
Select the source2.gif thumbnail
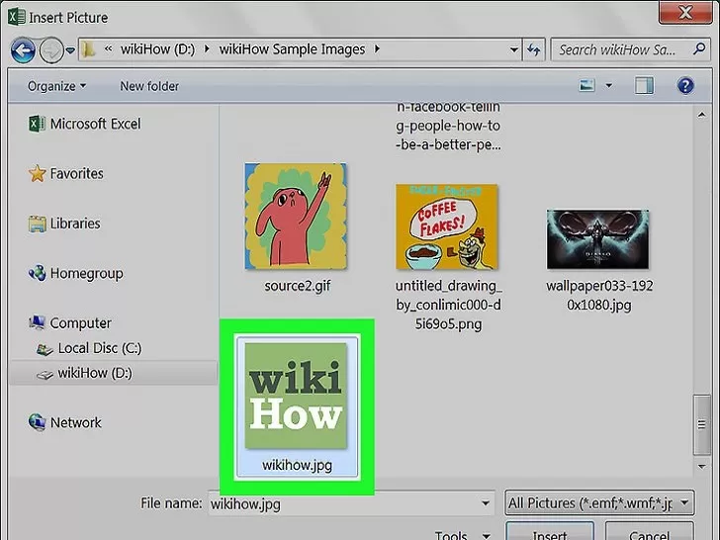296,216
